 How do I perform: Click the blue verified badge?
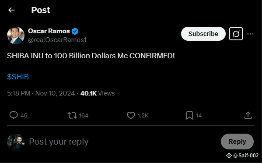[75, 31]
